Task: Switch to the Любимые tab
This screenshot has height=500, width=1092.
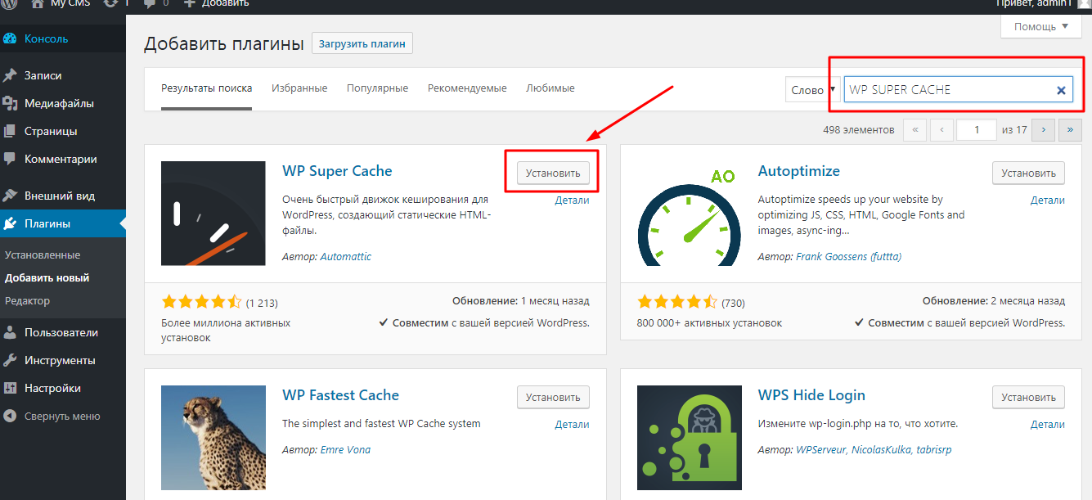Action: [550, 88]
